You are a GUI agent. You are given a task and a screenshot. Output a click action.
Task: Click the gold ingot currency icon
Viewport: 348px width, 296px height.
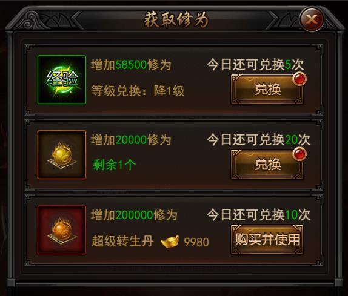pyautogui.click(x=170, y=242)
